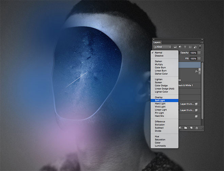224x171 pixels.
Task: Choose Screen blend mode
Action: 165,82
